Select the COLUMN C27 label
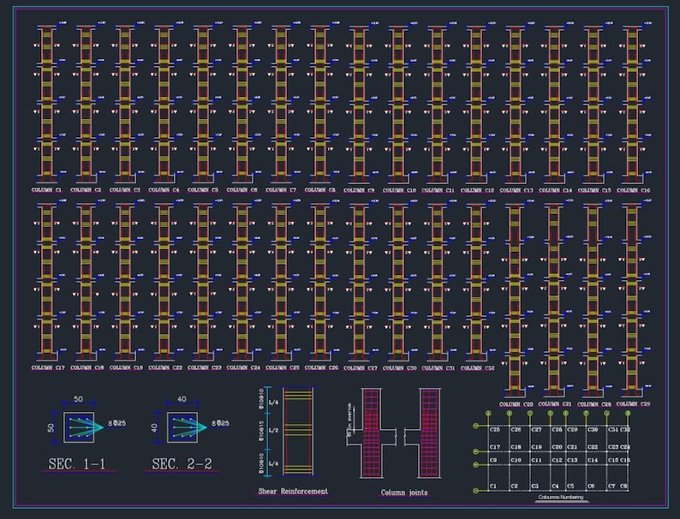This screenshot has height=519, width=680. coord(361,368)
